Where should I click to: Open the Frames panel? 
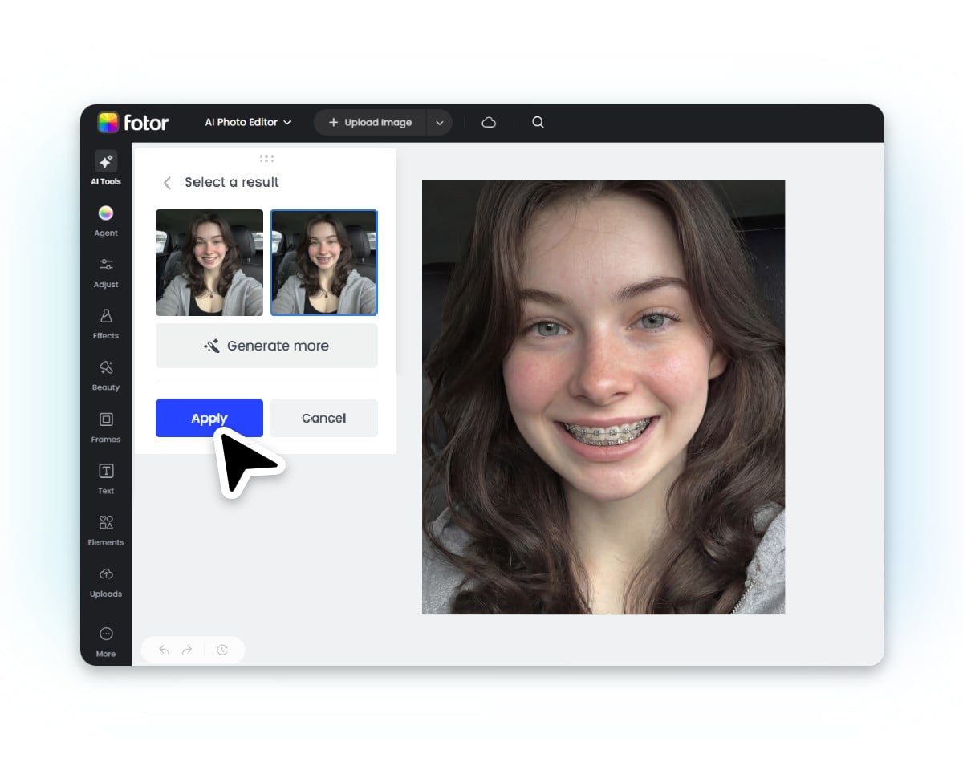pos(105,426)
